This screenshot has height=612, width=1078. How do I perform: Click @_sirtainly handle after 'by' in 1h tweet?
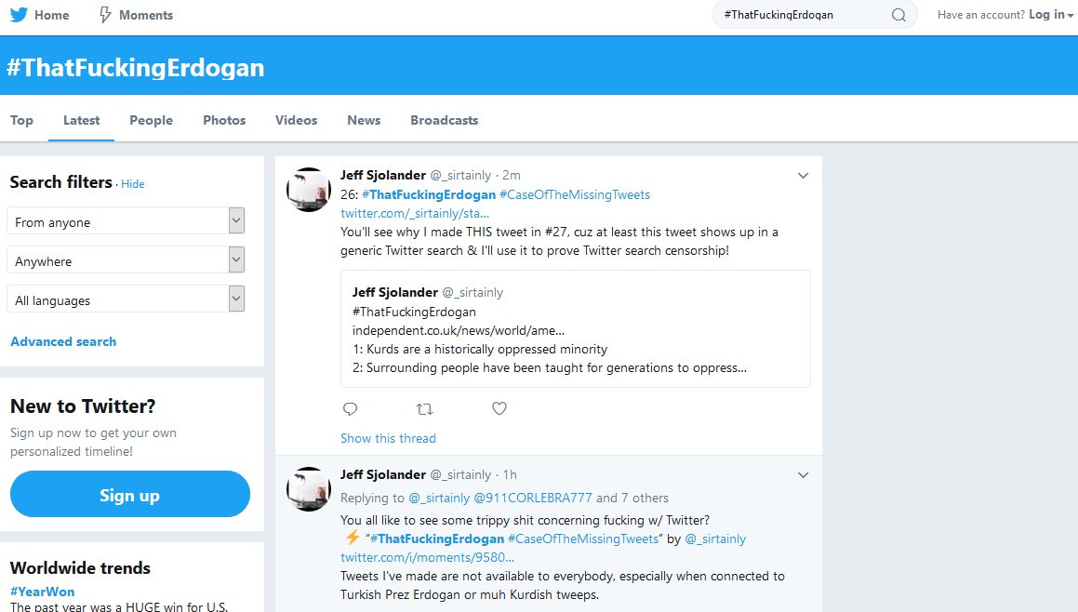tap(715, 539)
